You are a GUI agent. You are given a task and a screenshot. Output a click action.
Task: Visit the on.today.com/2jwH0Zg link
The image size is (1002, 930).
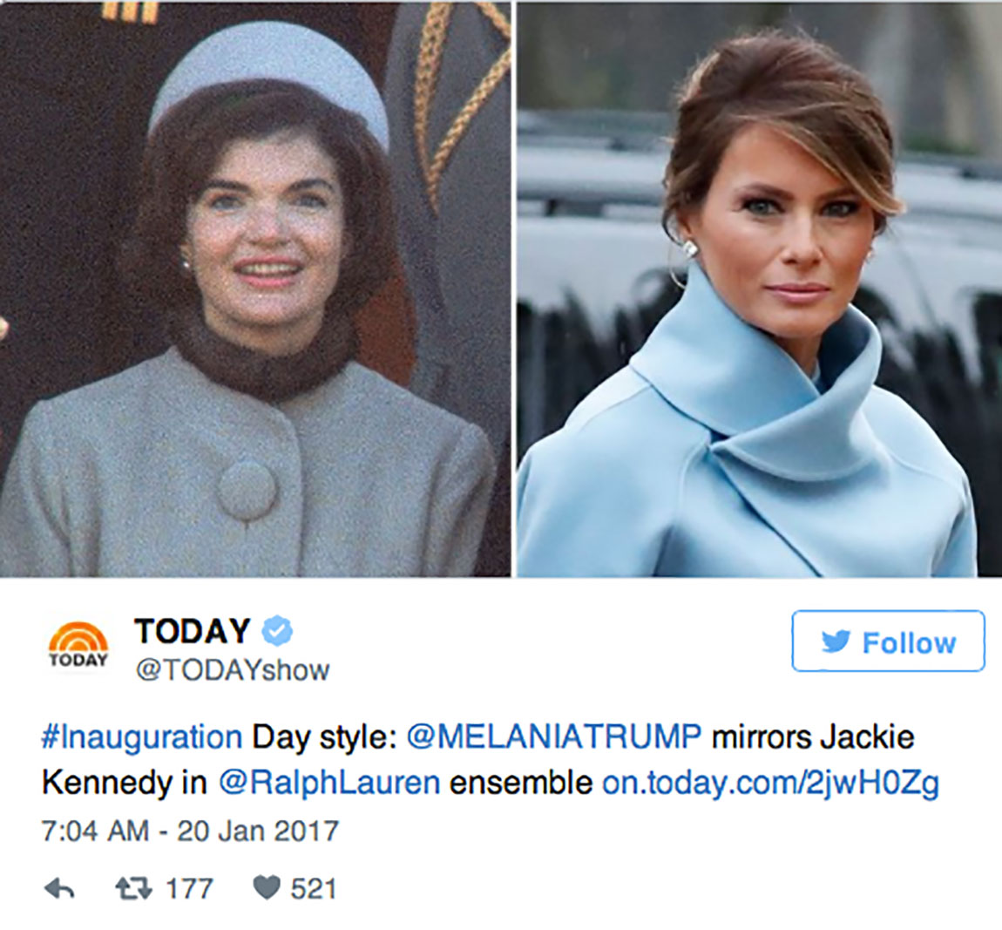(x=771, y=784)
